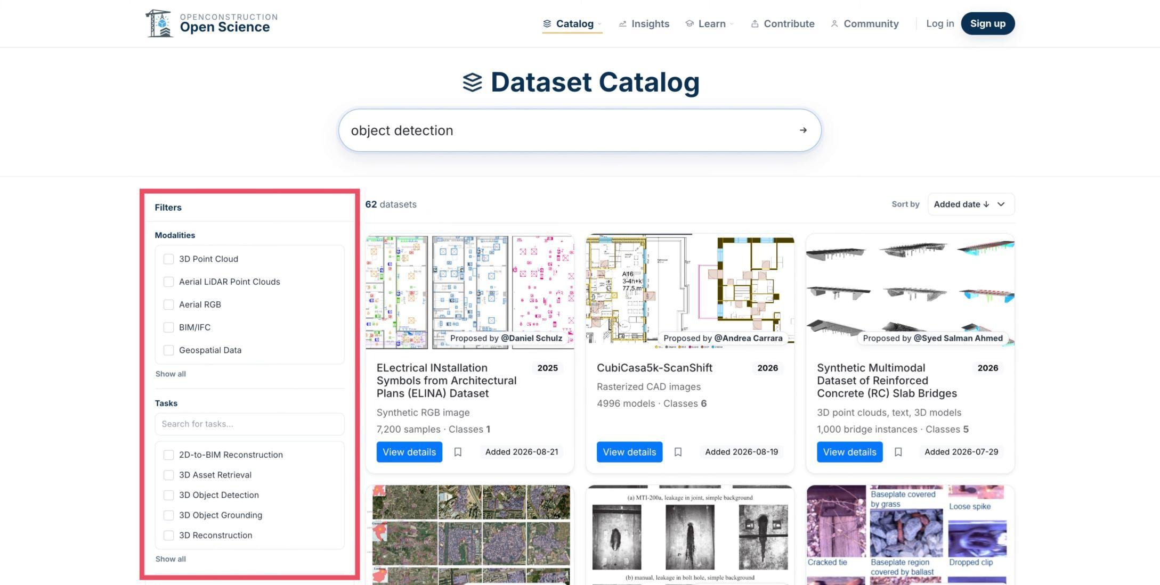Bookmark the CubiCasa5k-ScanShift card

click(x=678, y=452)
